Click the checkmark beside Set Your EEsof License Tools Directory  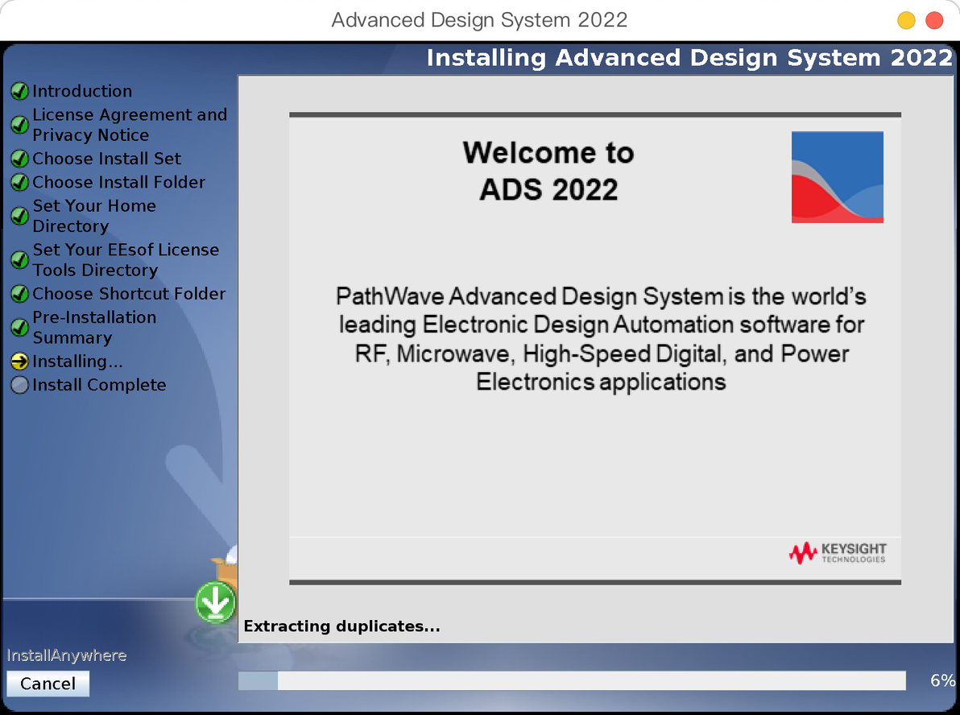pyautogui.click(x=19, y=260)
